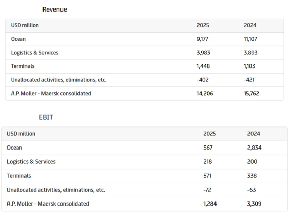Click USD million header in EBIT table

point(21,134)
